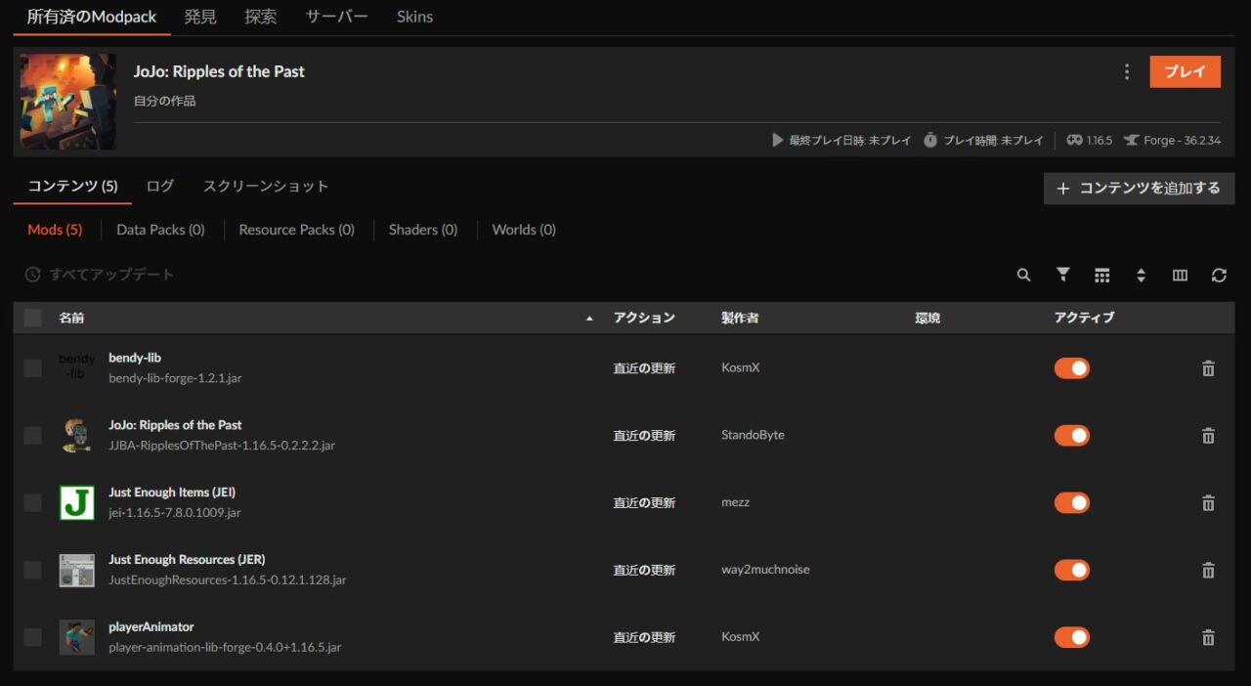The image size is (1251, 686).
Task: Select Worlds (0) category
Action: coord(524,230)
